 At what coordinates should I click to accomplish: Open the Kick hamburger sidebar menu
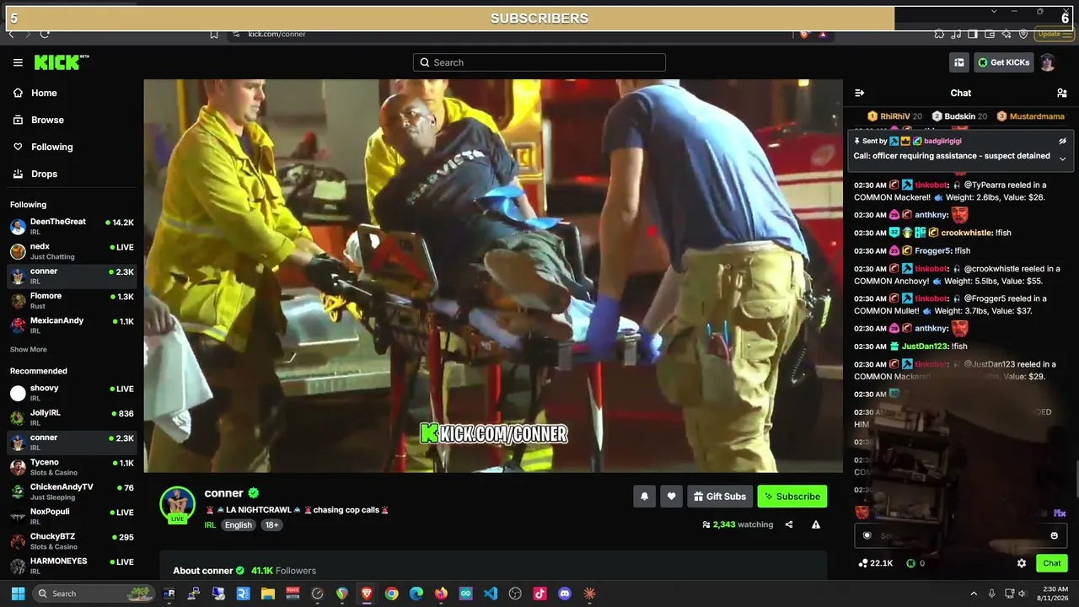[x=18, y=62]
